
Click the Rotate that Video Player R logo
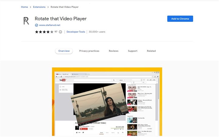(x=26, y=21)
